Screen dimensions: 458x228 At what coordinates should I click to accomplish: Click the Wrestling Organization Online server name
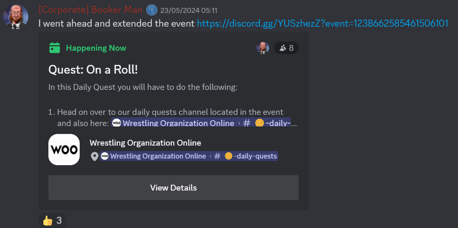point(145,143)
